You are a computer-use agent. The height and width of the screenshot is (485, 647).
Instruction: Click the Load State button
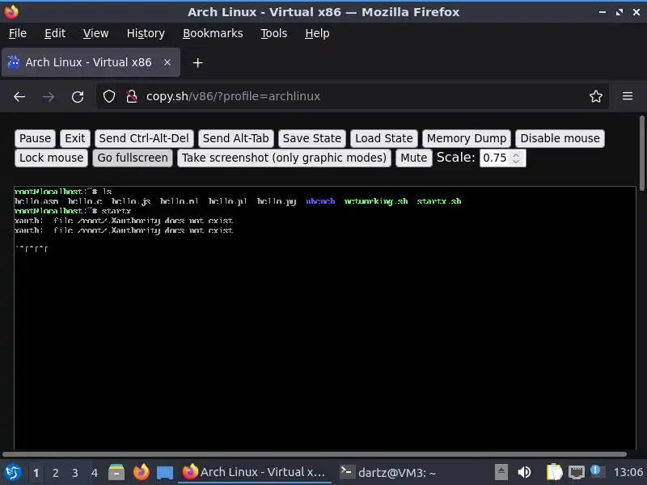[x=384, y=138]
